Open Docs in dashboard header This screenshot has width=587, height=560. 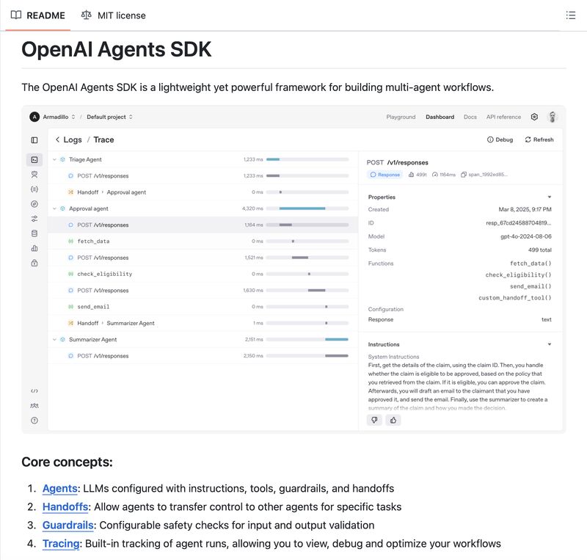[x=470, y=117]
